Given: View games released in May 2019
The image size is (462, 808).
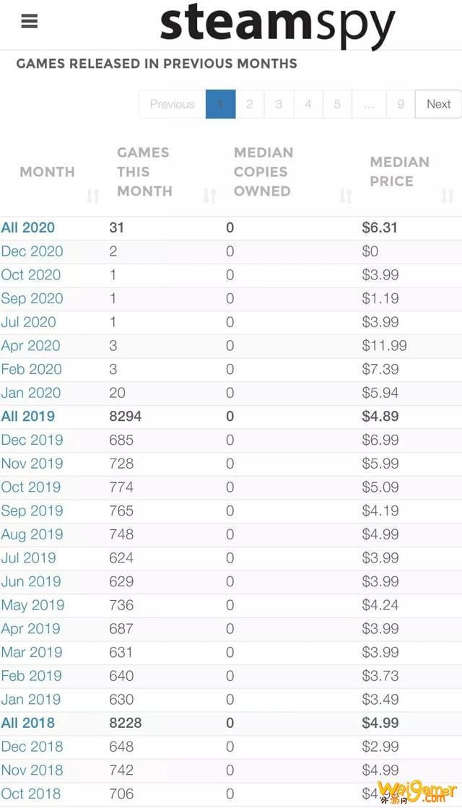Looking at the screenshot, I should pos(32,605).
